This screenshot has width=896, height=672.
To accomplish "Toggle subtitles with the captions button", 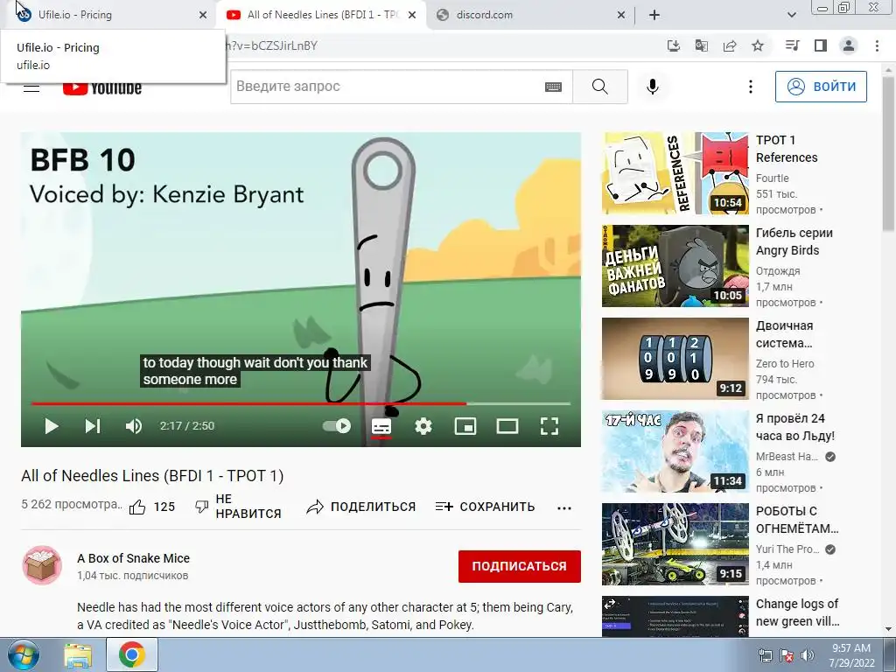I will (x=381, y=426).
